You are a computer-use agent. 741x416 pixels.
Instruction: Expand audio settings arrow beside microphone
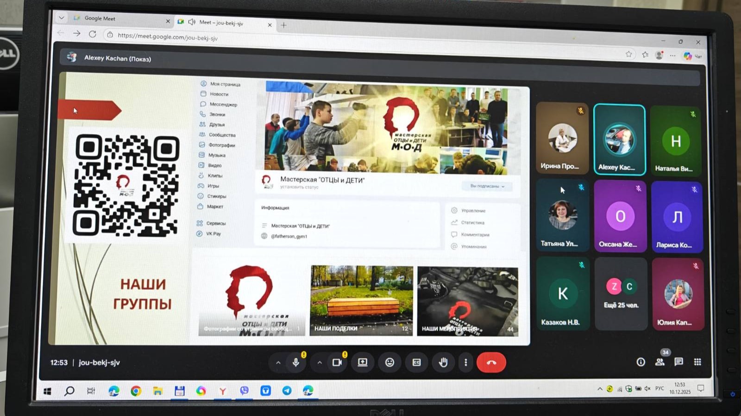[278, 363]
